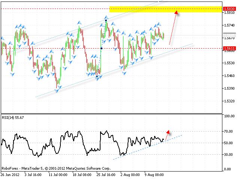Click the 30.00 RSI level label
Image resolution: width=240 pixels, height=179 pixels.
(228, 154)
